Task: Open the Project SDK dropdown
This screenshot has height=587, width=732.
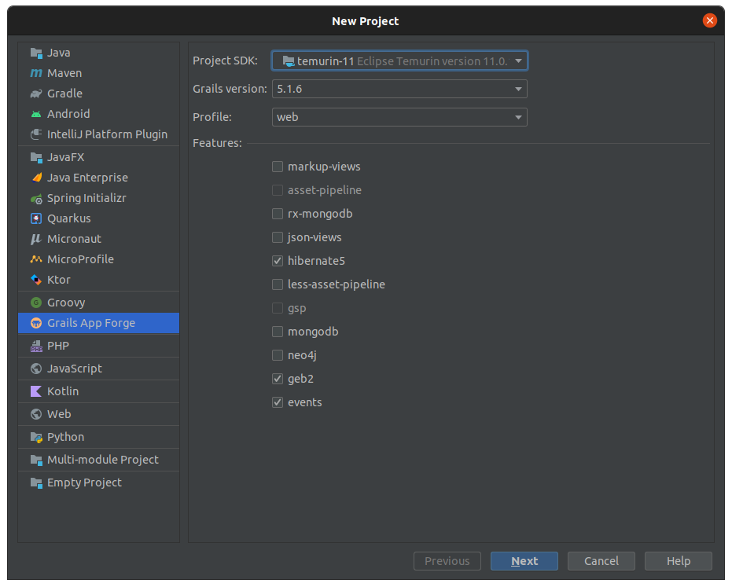Action: 399,61
